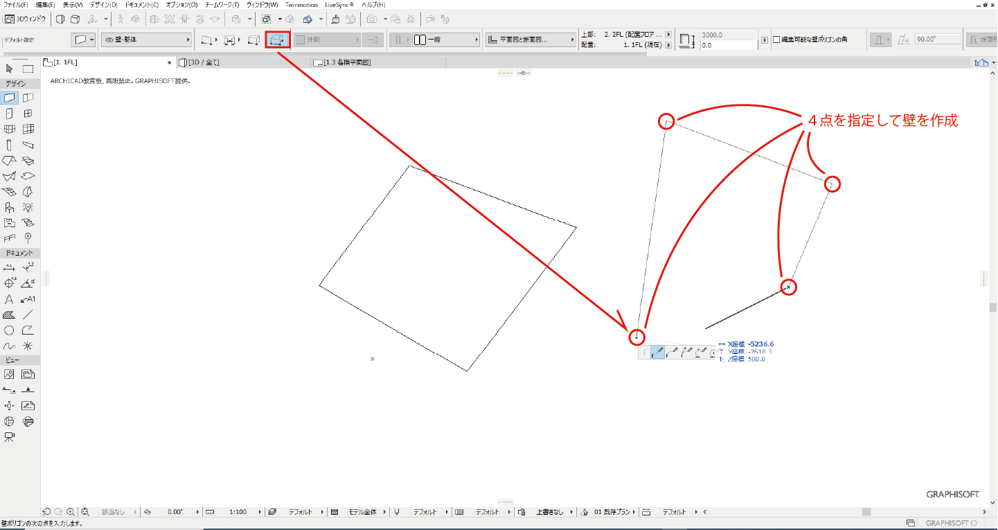This screenshot has width=998, height=530.
Task: Select the polygon wall geometry method
Action: click(278, 40)
